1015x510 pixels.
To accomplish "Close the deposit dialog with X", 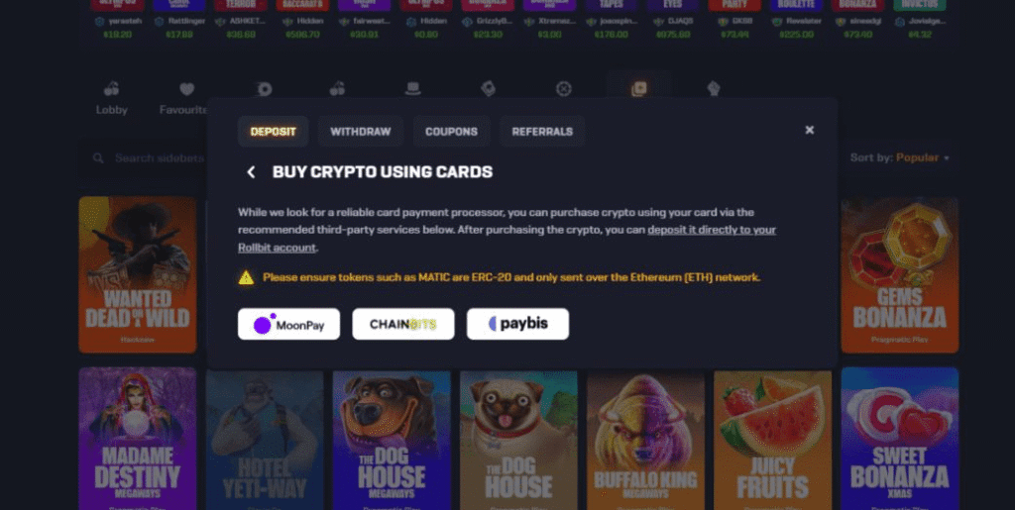I will [809, 130].
